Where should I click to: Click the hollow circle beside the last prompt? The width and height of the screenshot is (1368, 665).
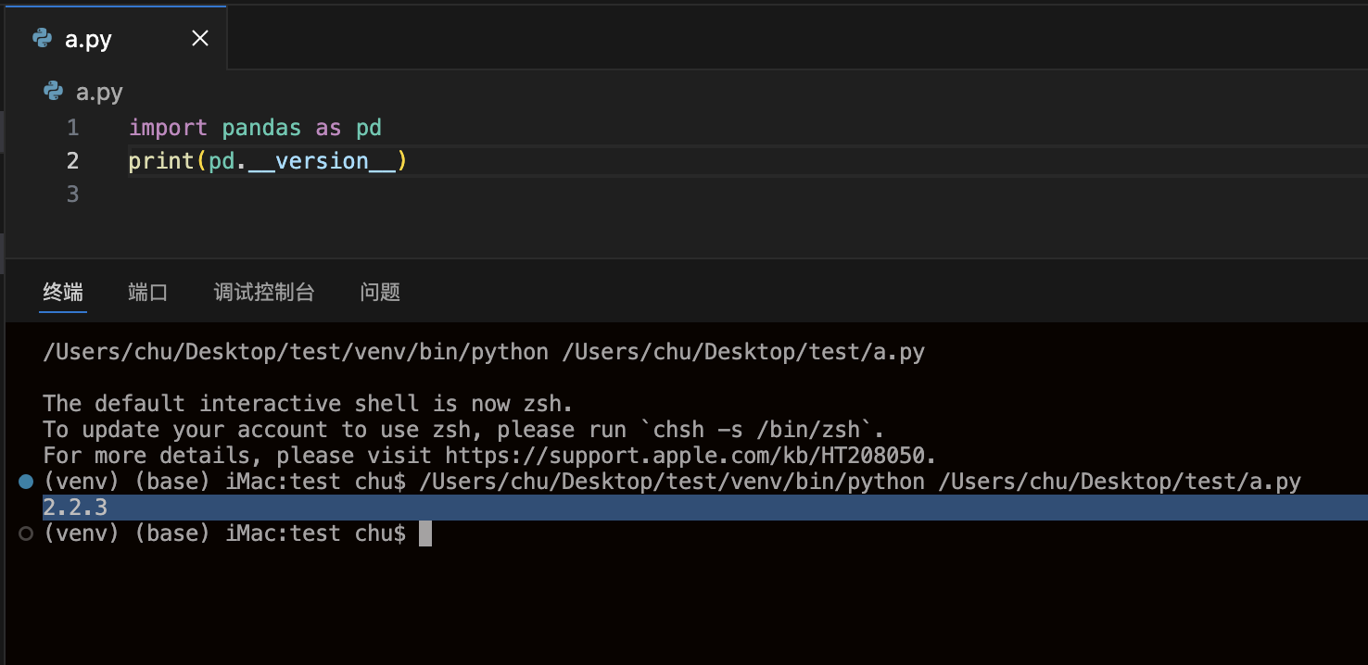(x=26, y=533)
